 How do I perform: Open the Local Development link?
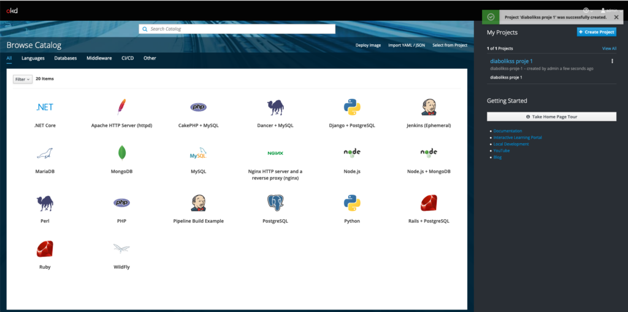click(511, 144)
